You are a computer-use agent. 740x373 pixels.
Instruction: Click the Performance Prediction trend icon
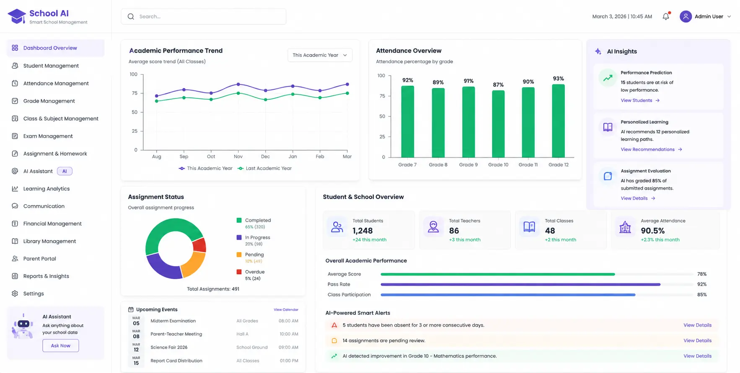click(608, 78)
